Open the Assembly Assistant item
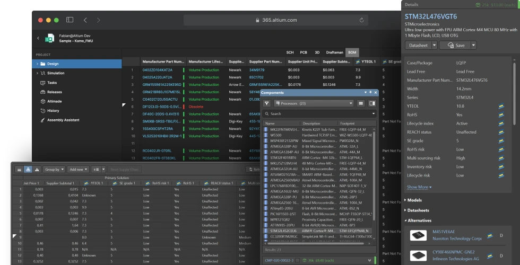This screenshot has width=520, height=265. (x=63, y=120)
